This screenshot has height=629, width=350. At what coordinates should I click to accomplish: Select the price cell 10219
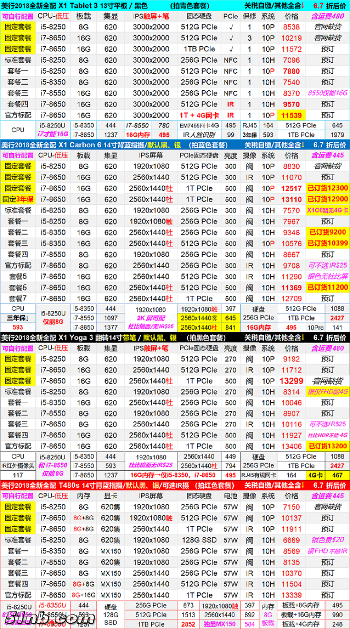pos(292,38)
